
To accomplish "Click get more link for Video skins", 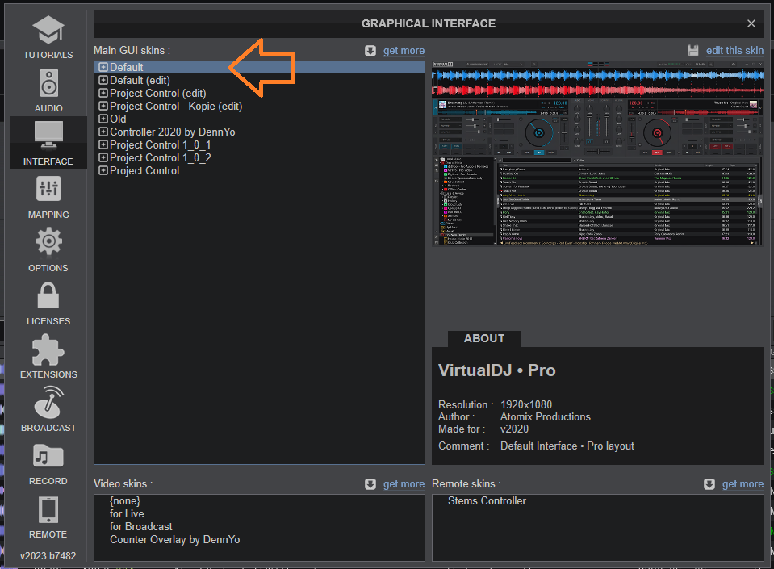I will [404, 484].
